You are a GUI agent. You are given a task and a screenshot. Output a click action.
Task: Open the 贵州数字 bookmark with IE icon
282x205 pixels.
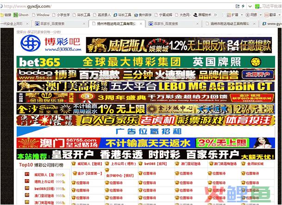pyautogui.click(x=143, y=15)
